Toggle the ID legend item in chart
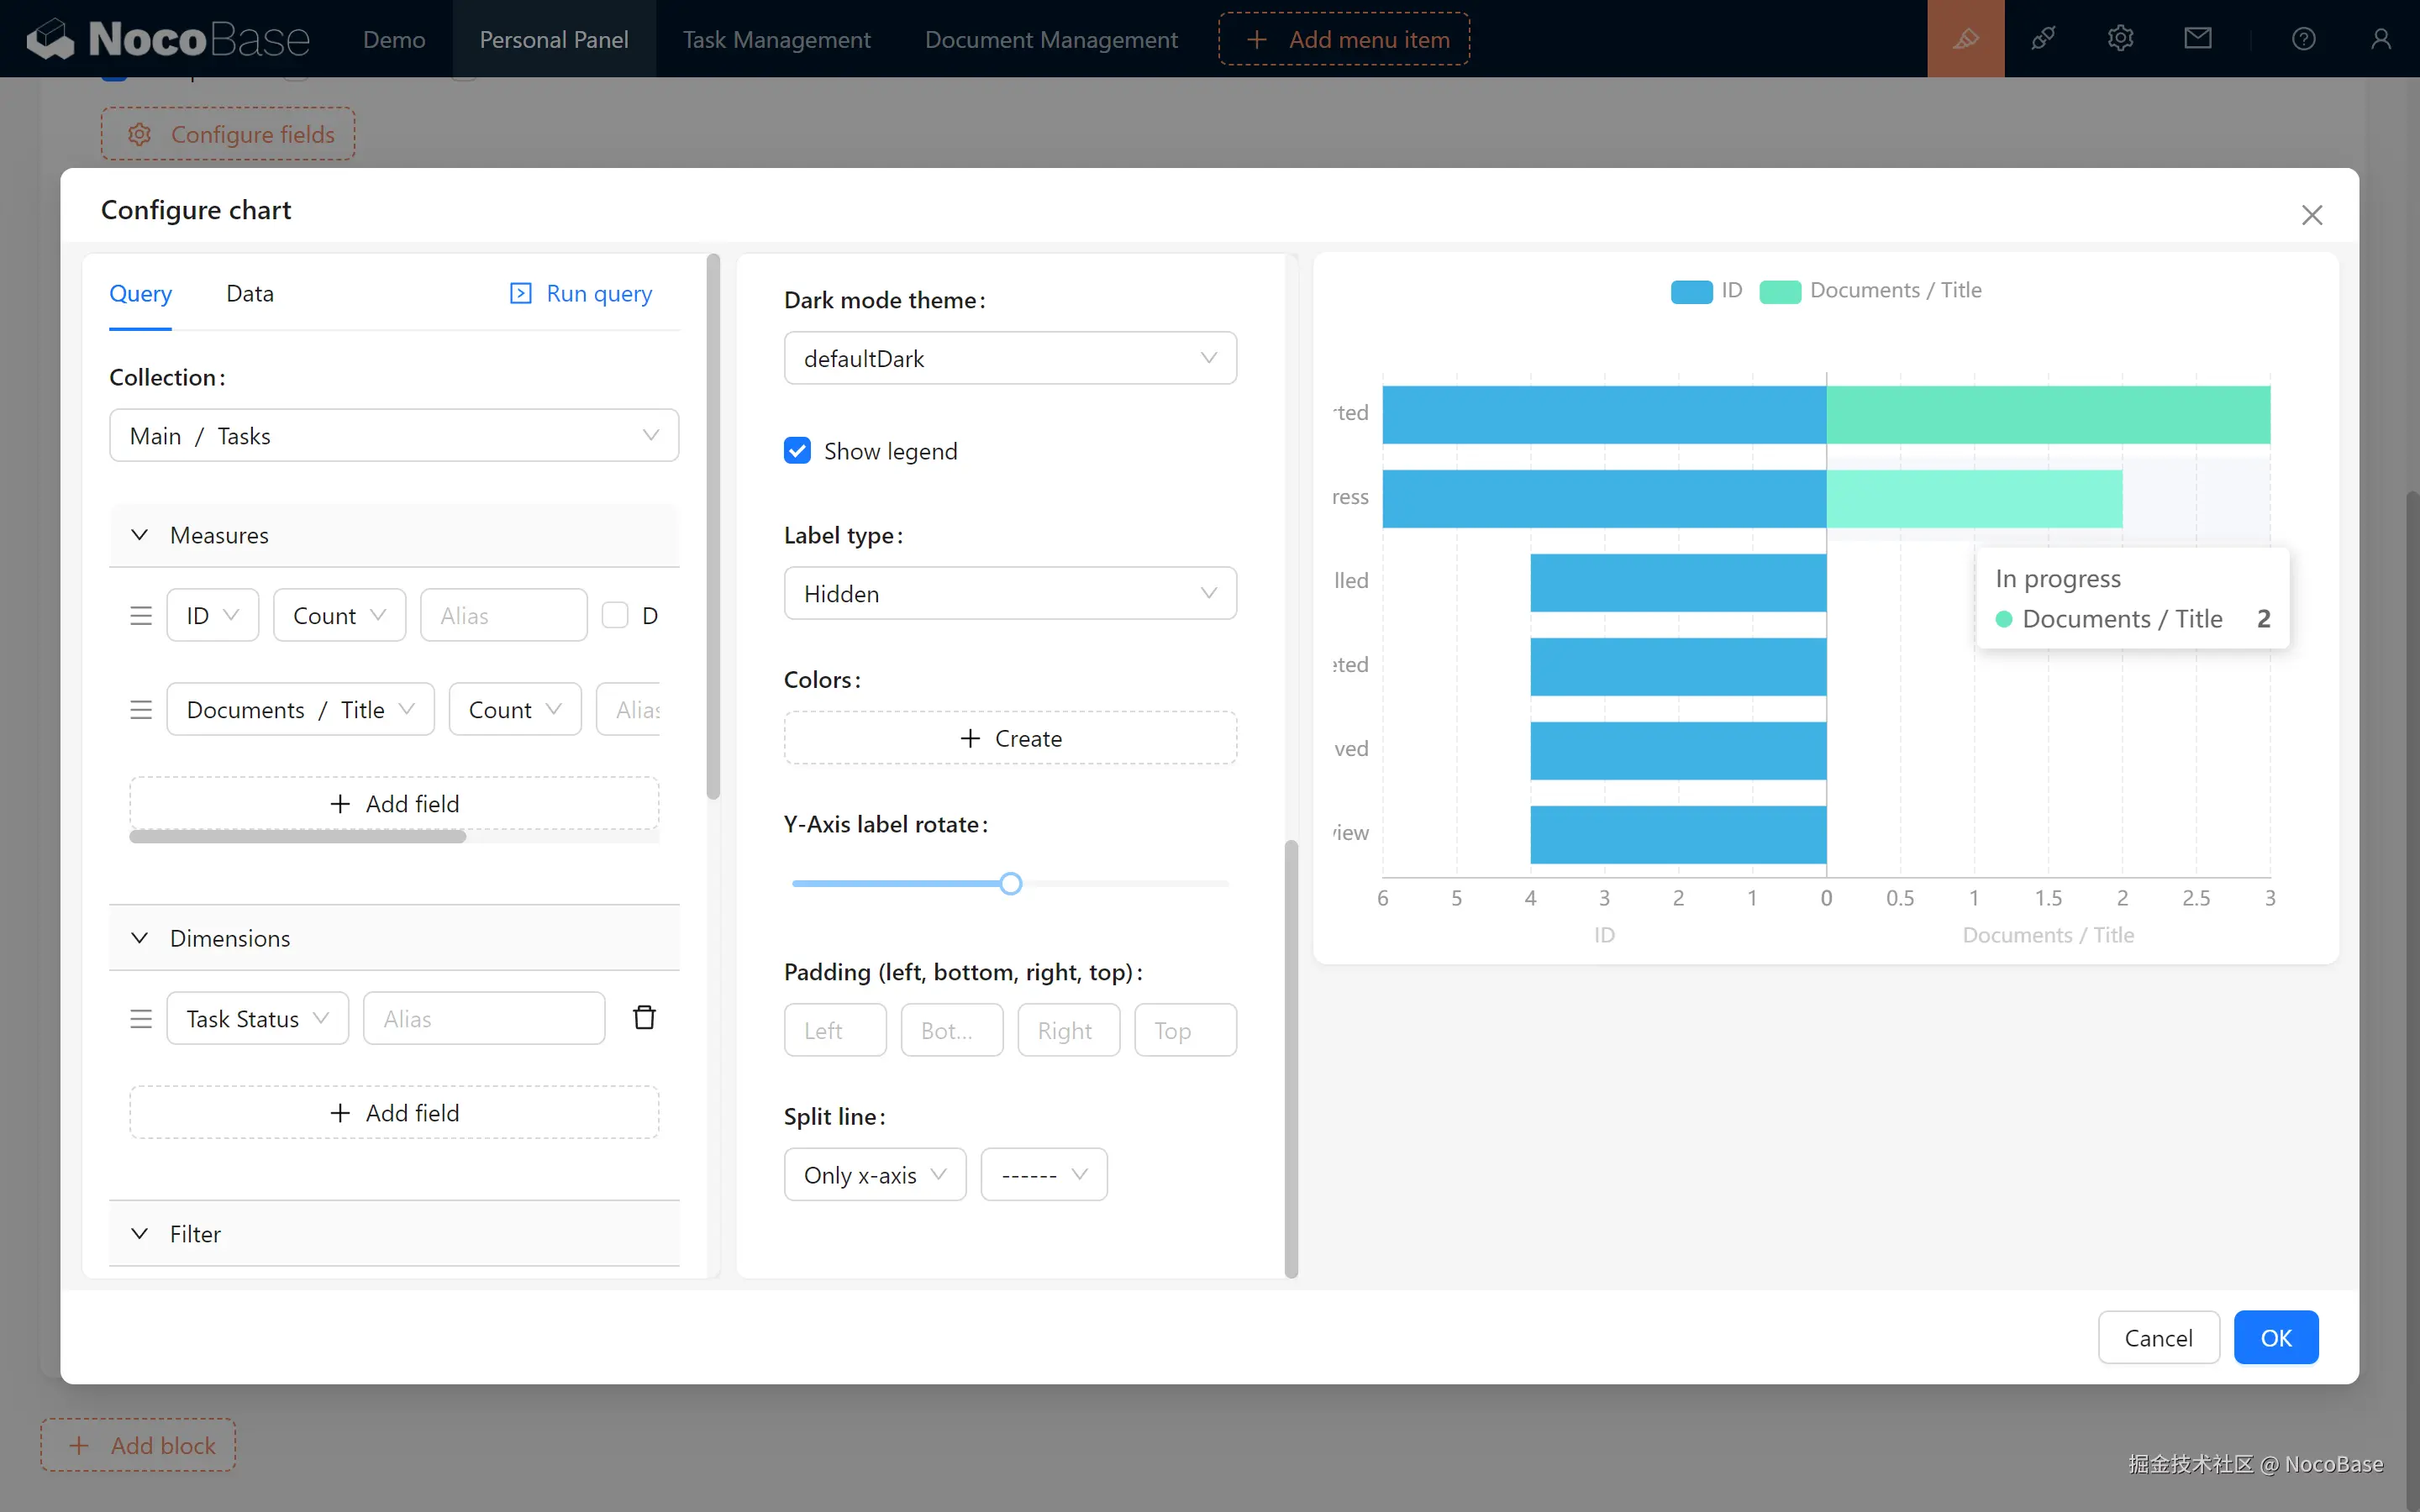Image resolution: width=2420 pixels, height=1512 pixels. click(1706, 291)
